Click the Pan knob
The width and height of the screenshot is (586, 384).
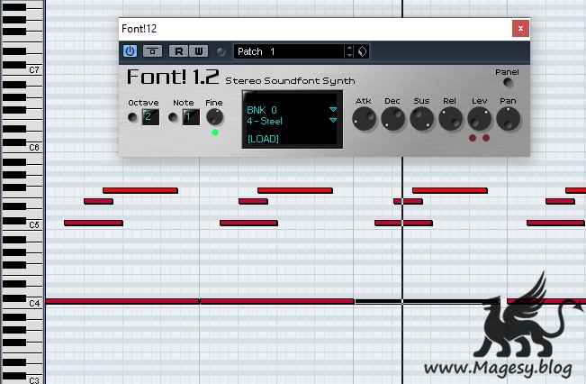[x=508, y=118]
